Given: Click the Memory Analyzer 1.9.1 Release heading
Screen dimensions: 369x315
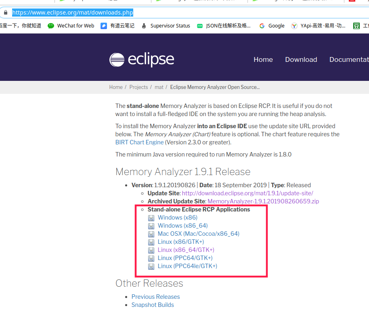Looking at the screenshot, I should point(183,171).
